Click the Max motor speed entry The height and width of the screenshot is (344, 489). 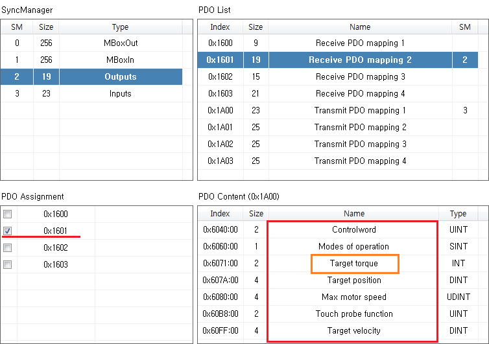click(354, 297)
